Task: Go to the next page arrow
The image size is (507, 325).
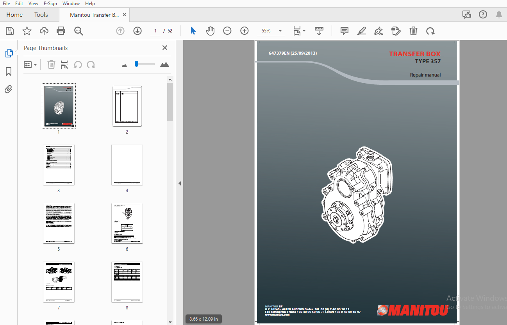Action: (137, 31)
